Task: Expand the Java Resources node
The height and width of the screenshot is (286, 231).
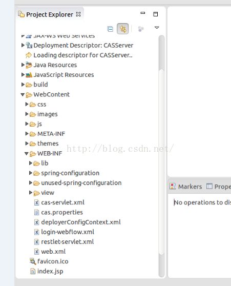Action: [23, 65]
